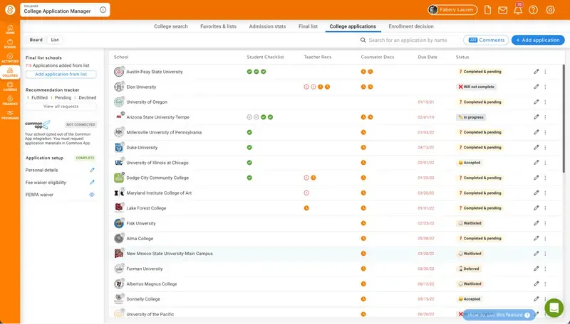Click the Lake Forest College teacher rec icon
570x324 pixels.
click(306, 208)
